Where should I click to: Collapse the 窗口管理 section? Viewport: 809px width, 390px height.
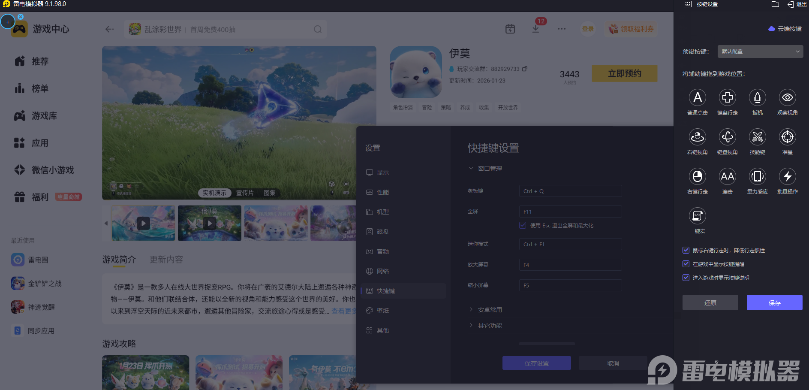485,169
